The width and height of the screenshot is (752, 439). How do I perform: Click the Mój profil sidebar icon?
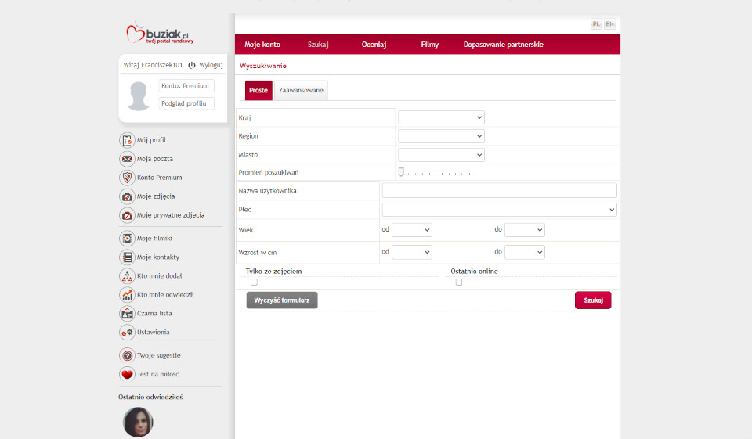coord(127,140)
